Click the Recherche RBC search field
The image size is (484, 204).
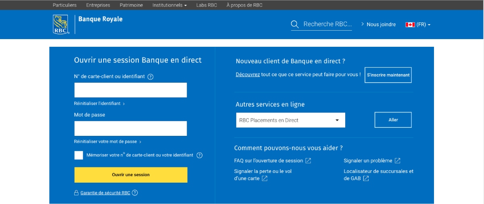[328, 24]
